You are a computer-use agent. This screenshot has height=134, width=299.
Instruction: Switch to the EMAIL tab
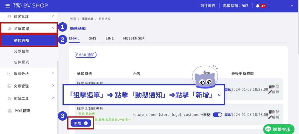(74, 38)
